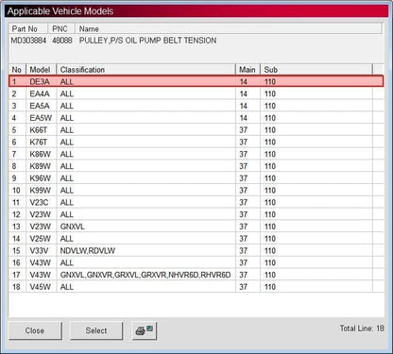Select the DE3A model row
Viewport: 393px width, 354px height.
point(196,81)
